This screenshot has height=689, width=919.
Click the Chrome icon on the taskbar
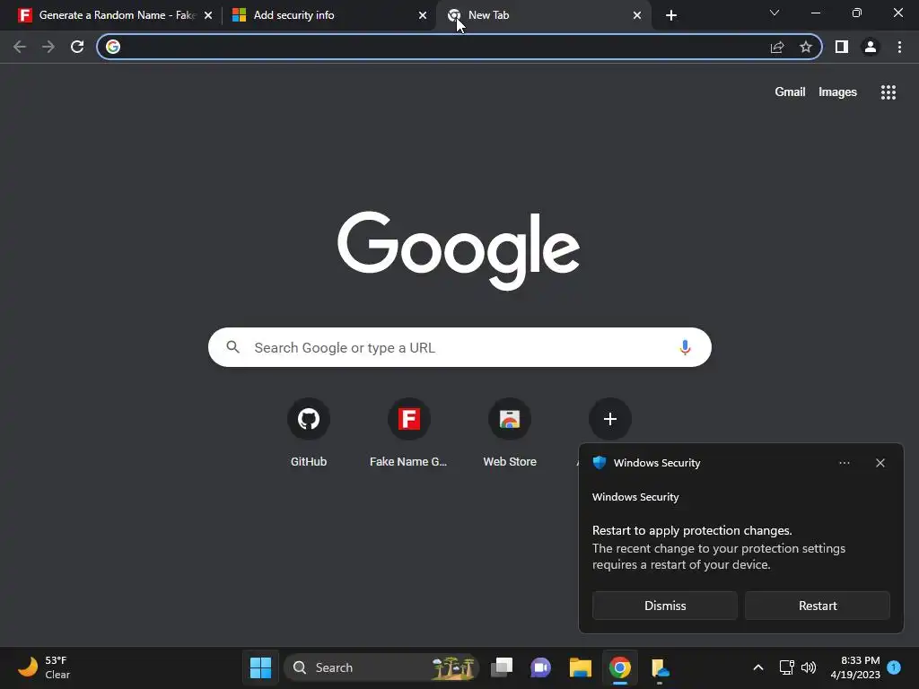tap(619, 667)
